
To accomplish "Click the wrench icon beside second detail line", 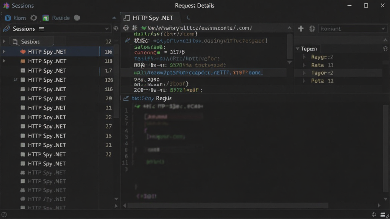I will coord(127,40).
